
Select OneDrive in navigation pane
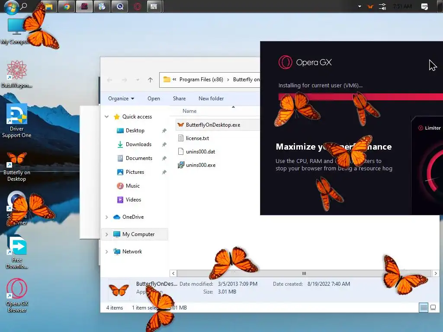tap(133, 217)
